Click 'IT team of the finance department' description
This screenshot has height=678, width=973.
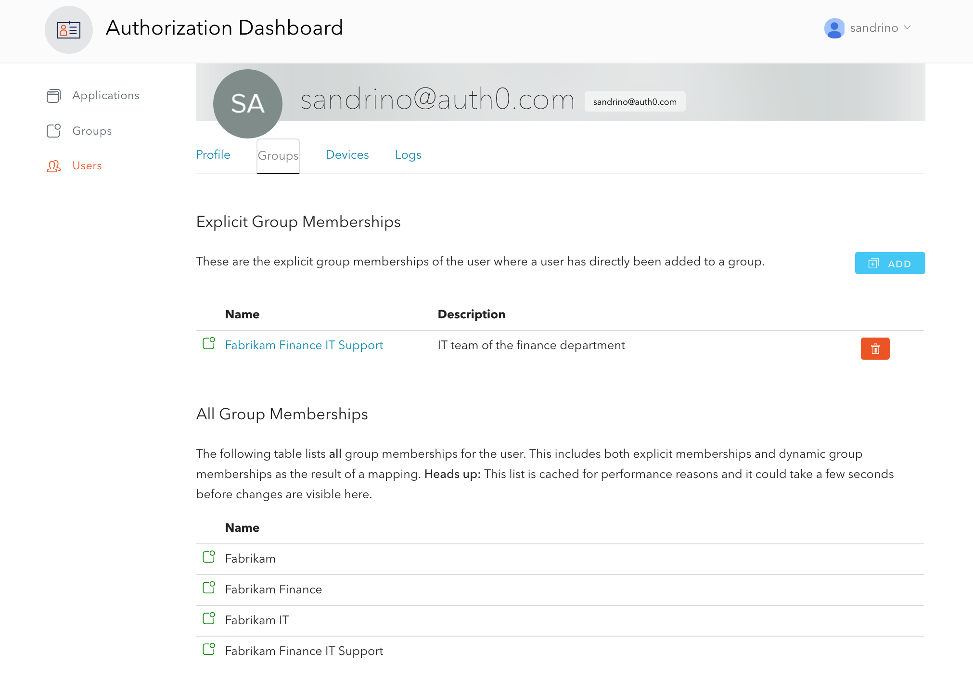[531, 345]
